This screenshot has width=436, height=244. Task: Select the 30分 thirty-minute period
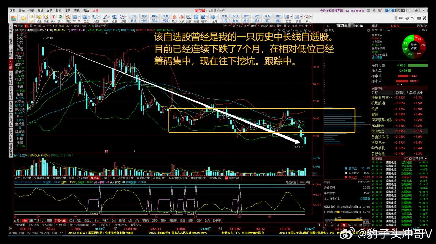[x=69, y=26]
